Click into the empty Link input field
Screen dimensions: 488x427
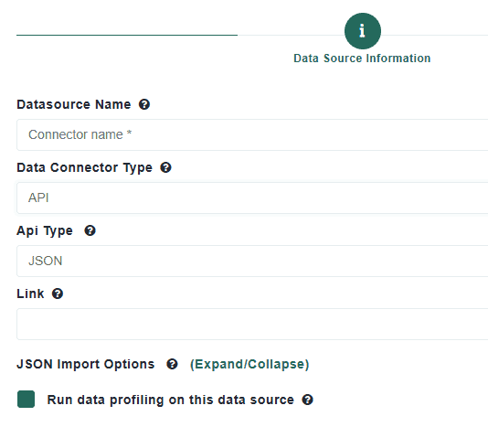tap(252, 325)
